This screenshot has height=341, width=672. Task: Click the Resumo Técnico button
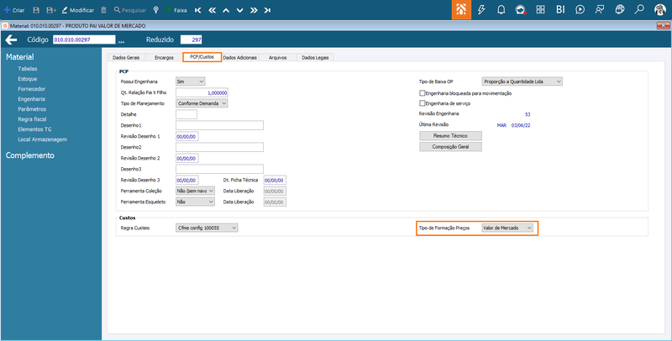[x=450, y=136]
